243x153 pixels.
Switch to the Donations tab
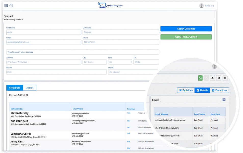coord(219,90)
